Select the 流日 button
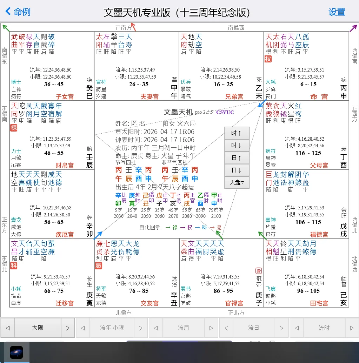 point(254,328)
